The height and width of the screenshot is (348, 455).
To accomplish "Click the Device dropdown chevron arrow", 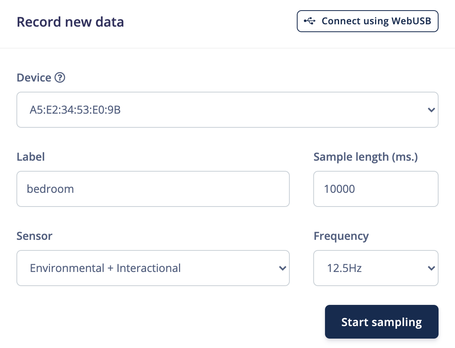I will tap(431, 110).
